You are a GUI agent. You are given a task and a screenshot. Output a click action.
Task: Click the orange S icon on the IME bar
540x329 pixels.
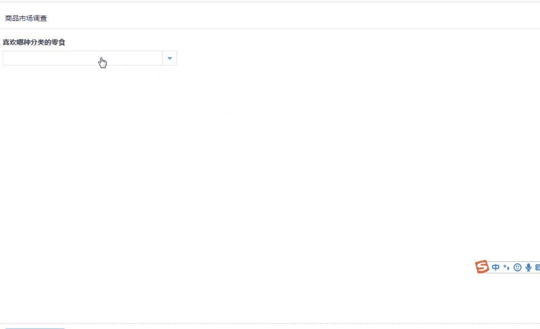point(482,267)
